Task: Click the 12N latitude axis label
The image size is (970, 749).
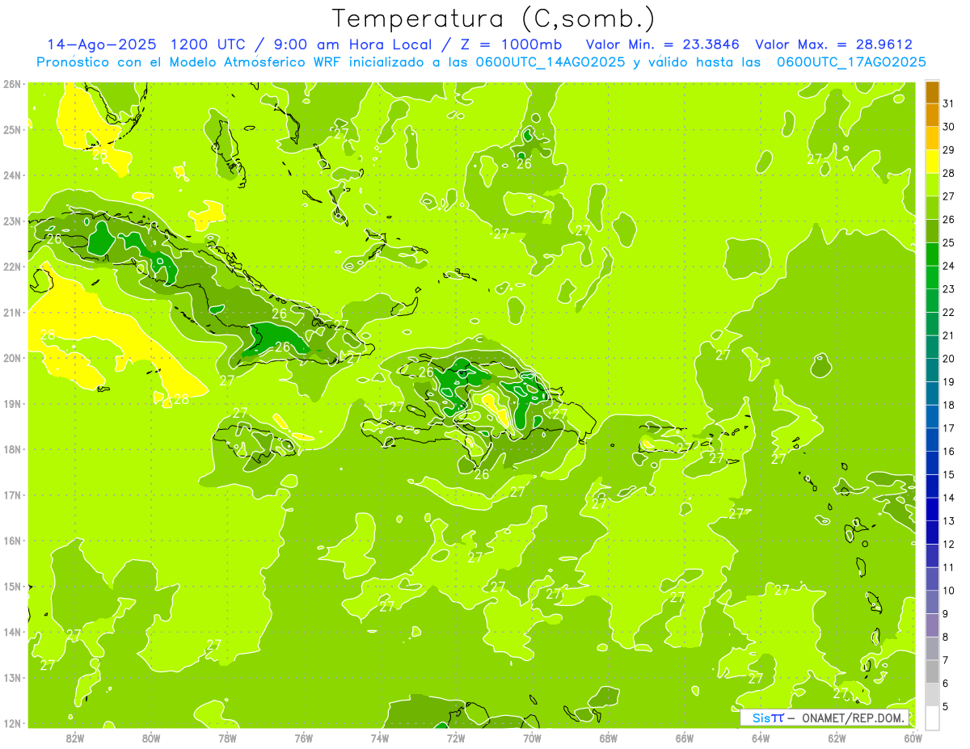Action: pyautogui.click(x=11, y=723)
